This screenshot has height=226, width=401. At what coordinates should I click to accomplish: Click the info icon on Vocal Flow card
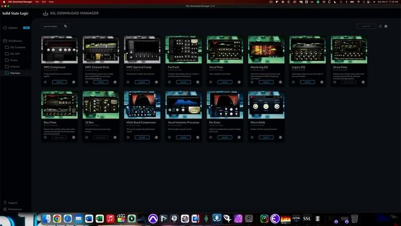(x=211, y=82)
